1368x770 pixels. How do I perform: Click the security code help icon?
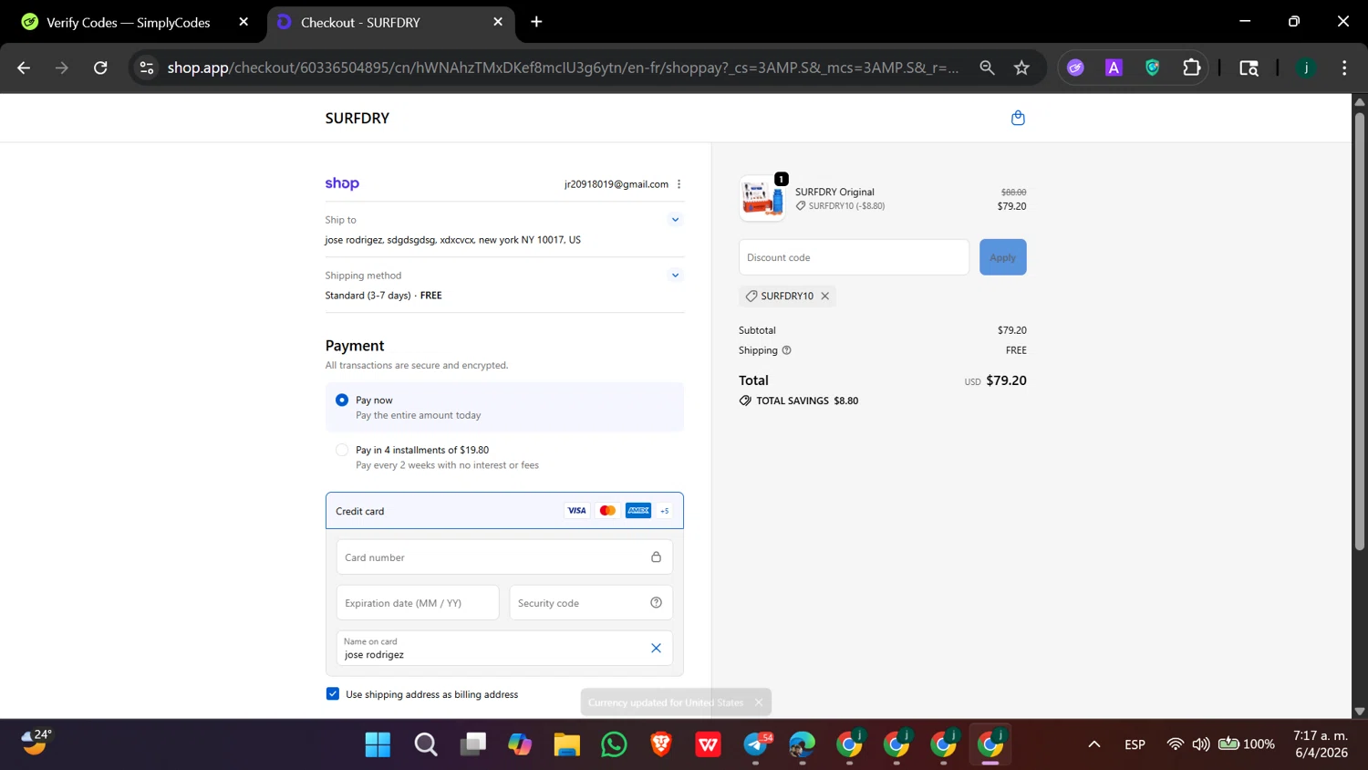coord(656,602)
